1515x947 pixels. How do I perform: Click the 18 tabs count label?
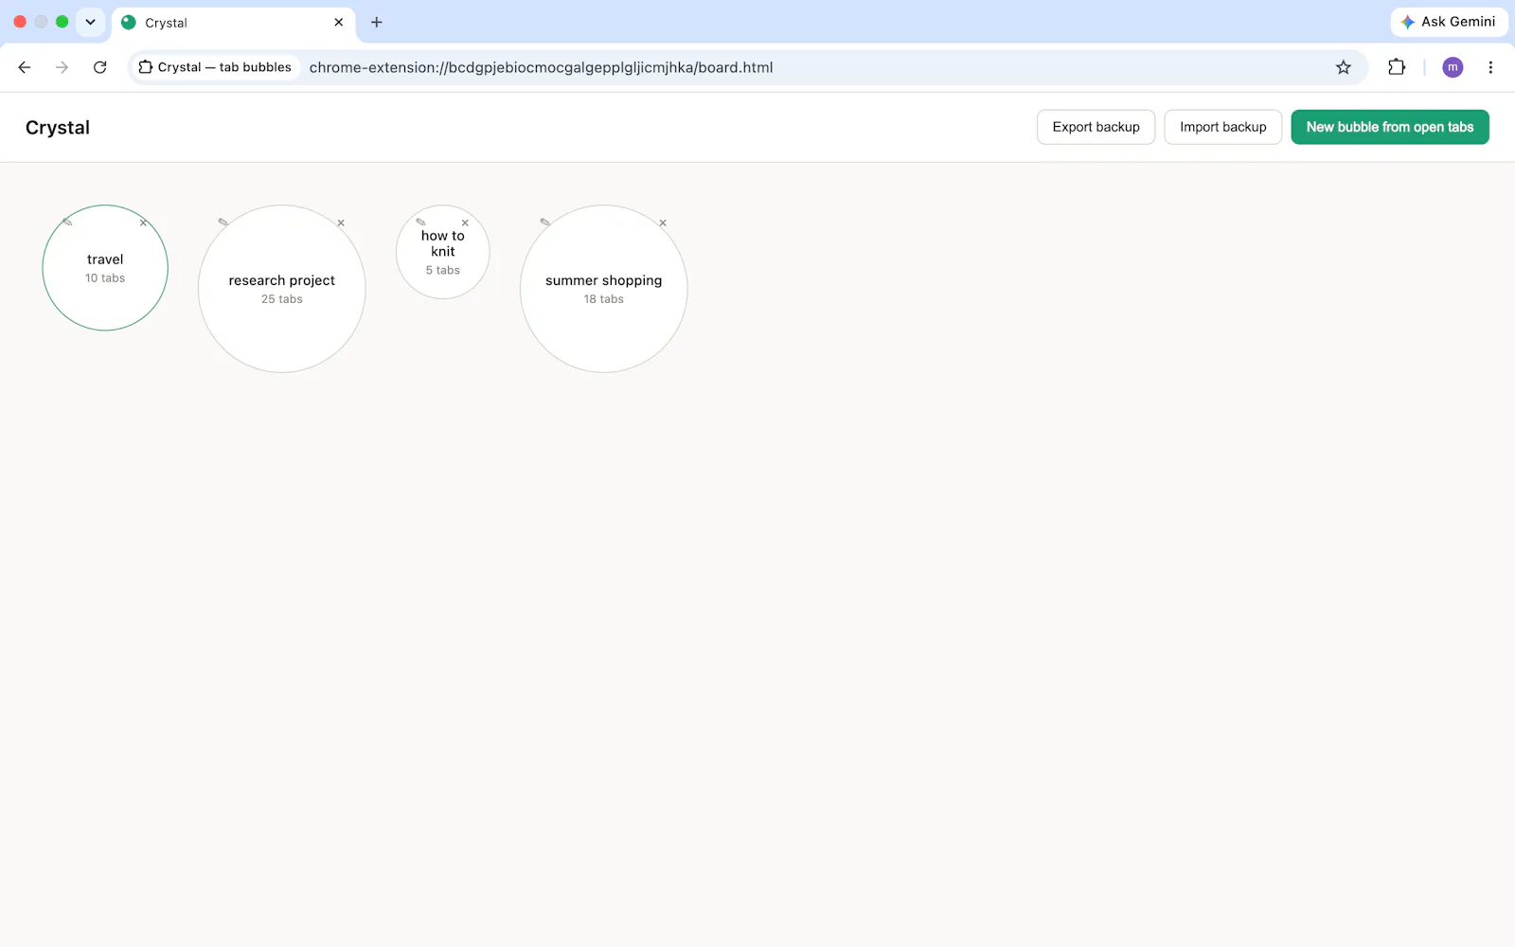point(604,299)
